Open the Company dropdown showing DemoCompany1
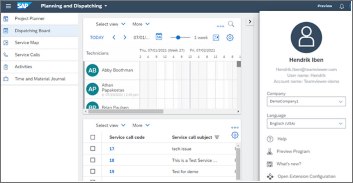The width and height of the screenshot is (353, 183). tap(306, 101)
